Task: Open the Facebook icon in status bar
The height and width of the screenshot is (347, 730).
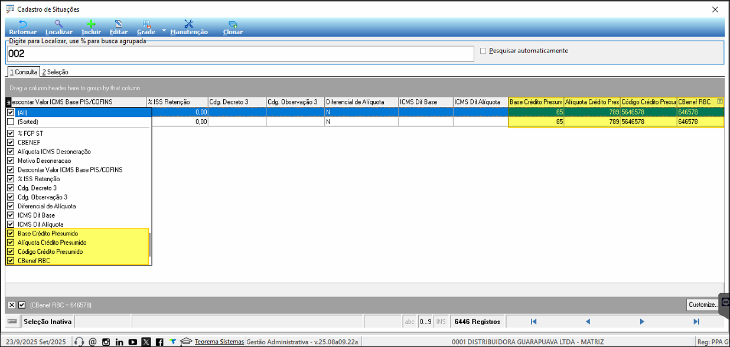Action: 159,342
